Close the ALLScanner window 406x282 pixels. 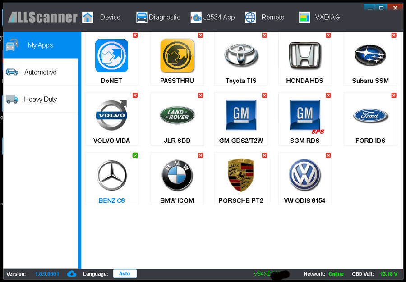pos(395,8)
